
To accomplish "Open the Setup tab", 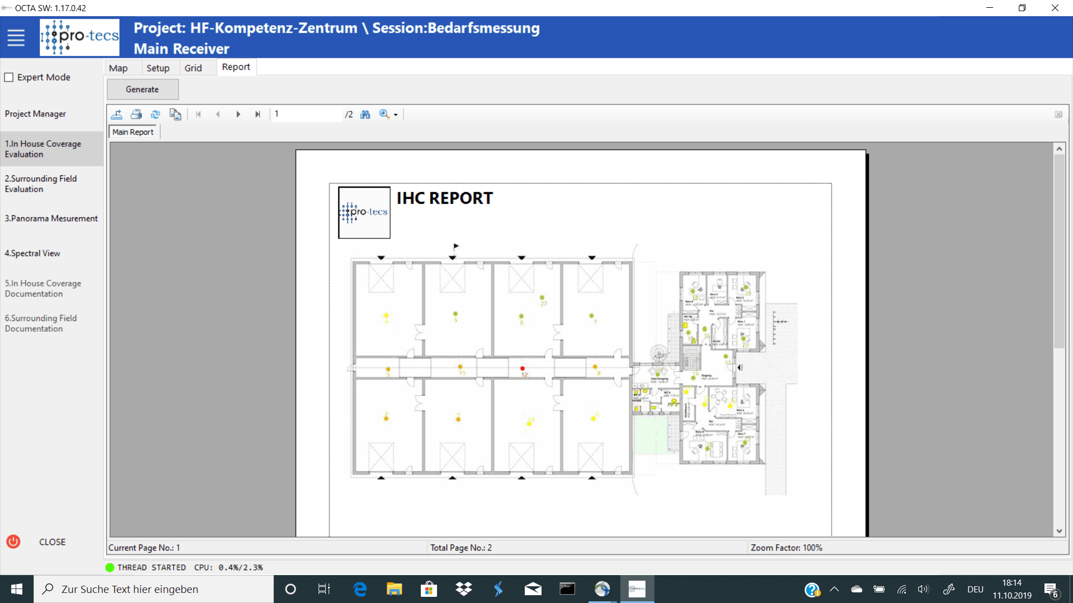I will pyautogui.click(x=158, y=68).
